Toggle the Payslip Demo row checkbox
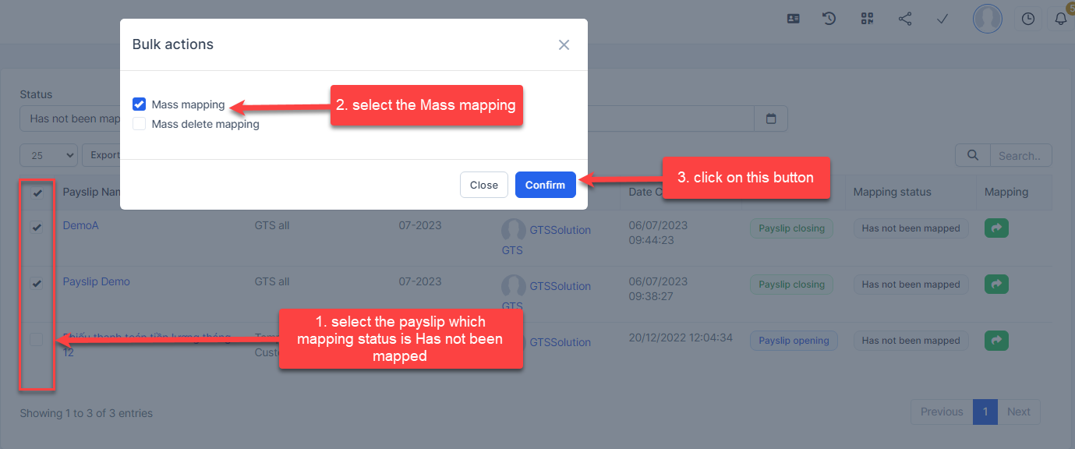This screenshot has width=1075, height=449. [37, 284]
